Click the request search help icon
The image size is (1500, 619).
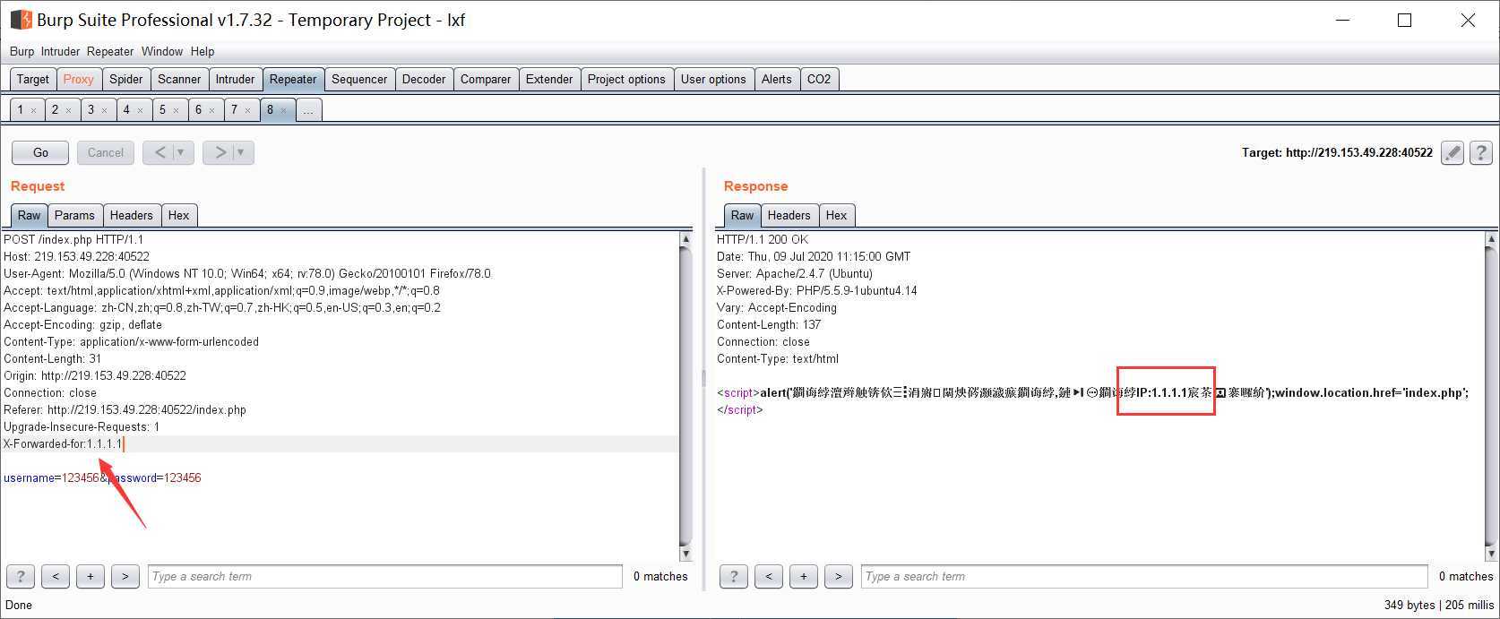pos(20,576)
